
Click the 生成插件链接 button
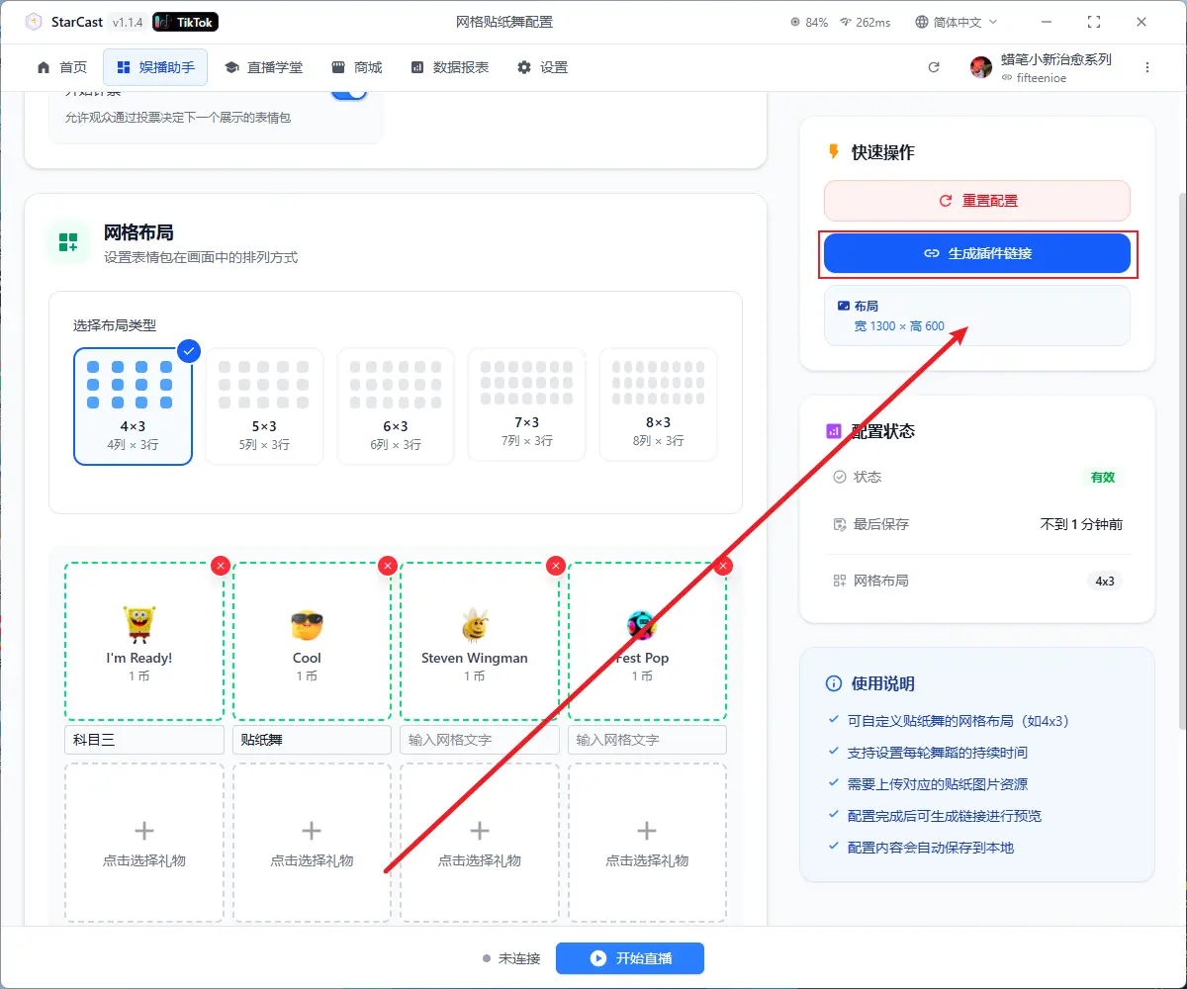[x=977, y=253]
